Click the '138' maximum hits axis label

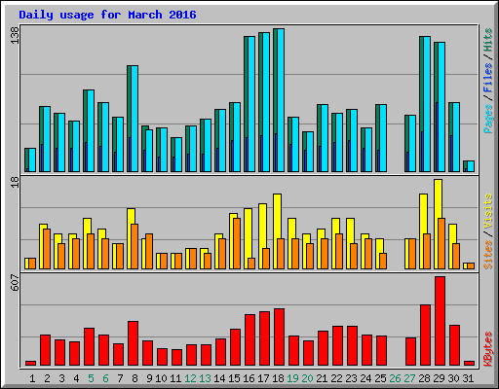pyautogui.click(x=15, y=35)
